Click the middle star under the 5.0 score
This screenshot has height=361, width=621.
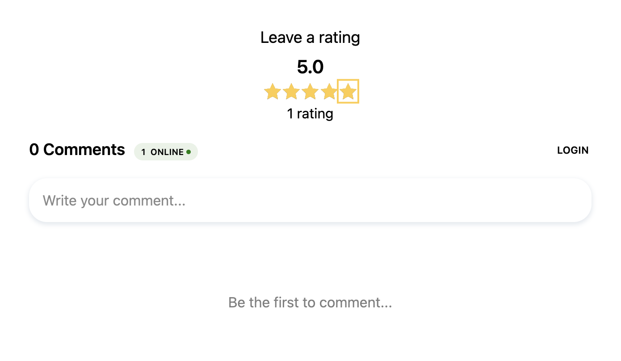pyautogui.click(x=310, y=92)
